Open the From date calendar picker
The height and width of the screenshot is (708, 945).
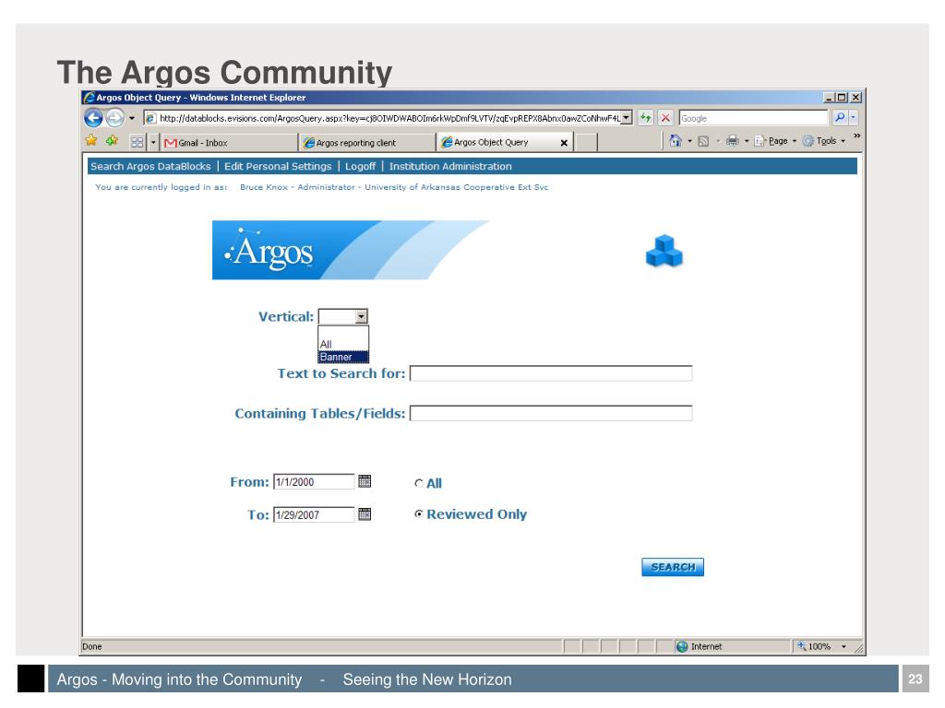click(365, 481)
